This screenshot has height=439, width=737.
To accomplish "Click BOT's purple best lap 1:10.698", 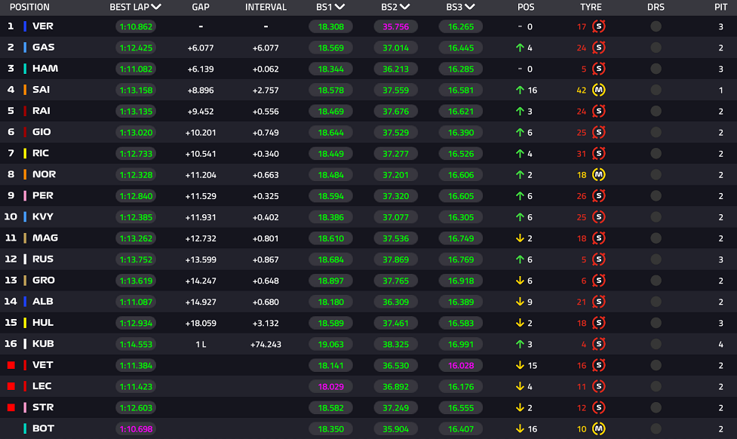I will tap(136, 428).
